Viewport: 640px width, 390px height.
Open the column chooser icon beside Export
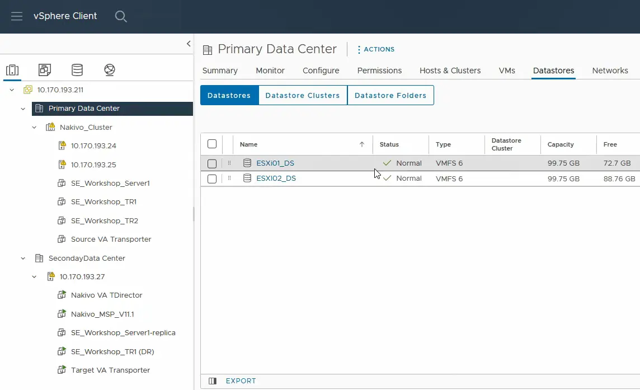[213, 381]
